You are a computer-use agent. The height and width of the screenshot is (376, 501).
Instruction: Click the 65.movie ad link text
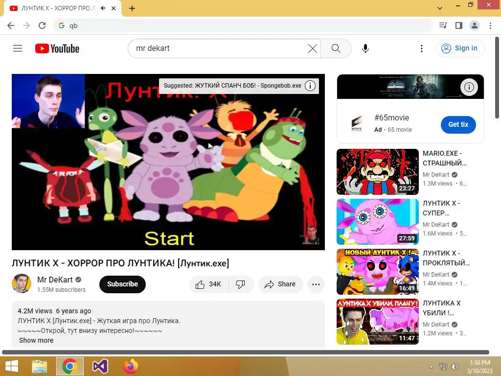(400, 130)
